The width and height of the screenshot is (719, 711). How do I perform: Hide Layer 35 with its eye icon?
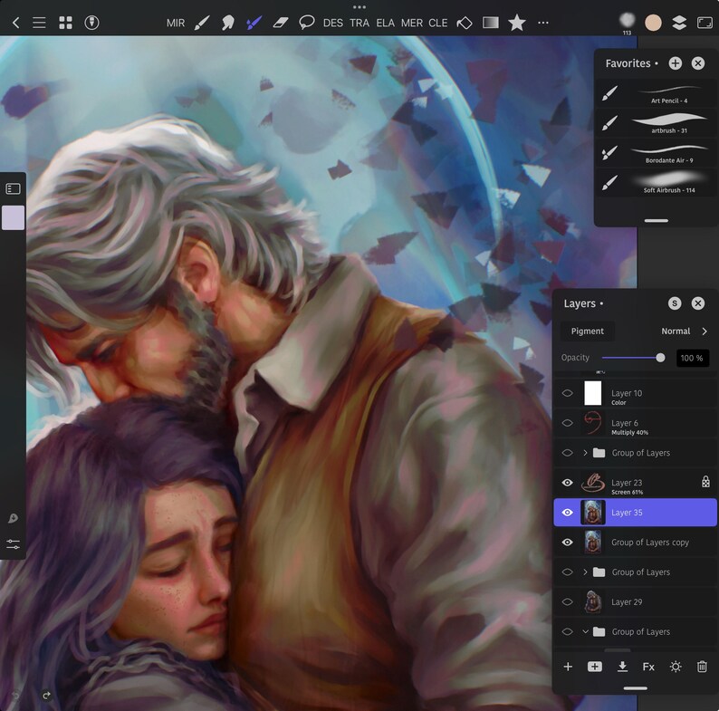pos(567,513)
